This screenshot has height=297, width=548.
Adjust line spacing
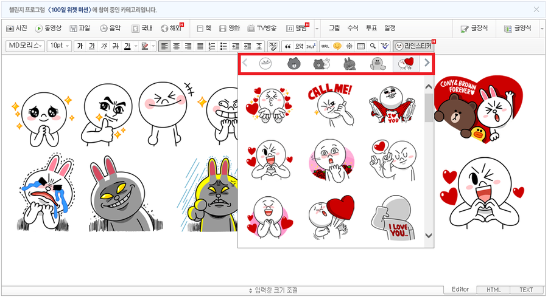(x=259, y=46)
